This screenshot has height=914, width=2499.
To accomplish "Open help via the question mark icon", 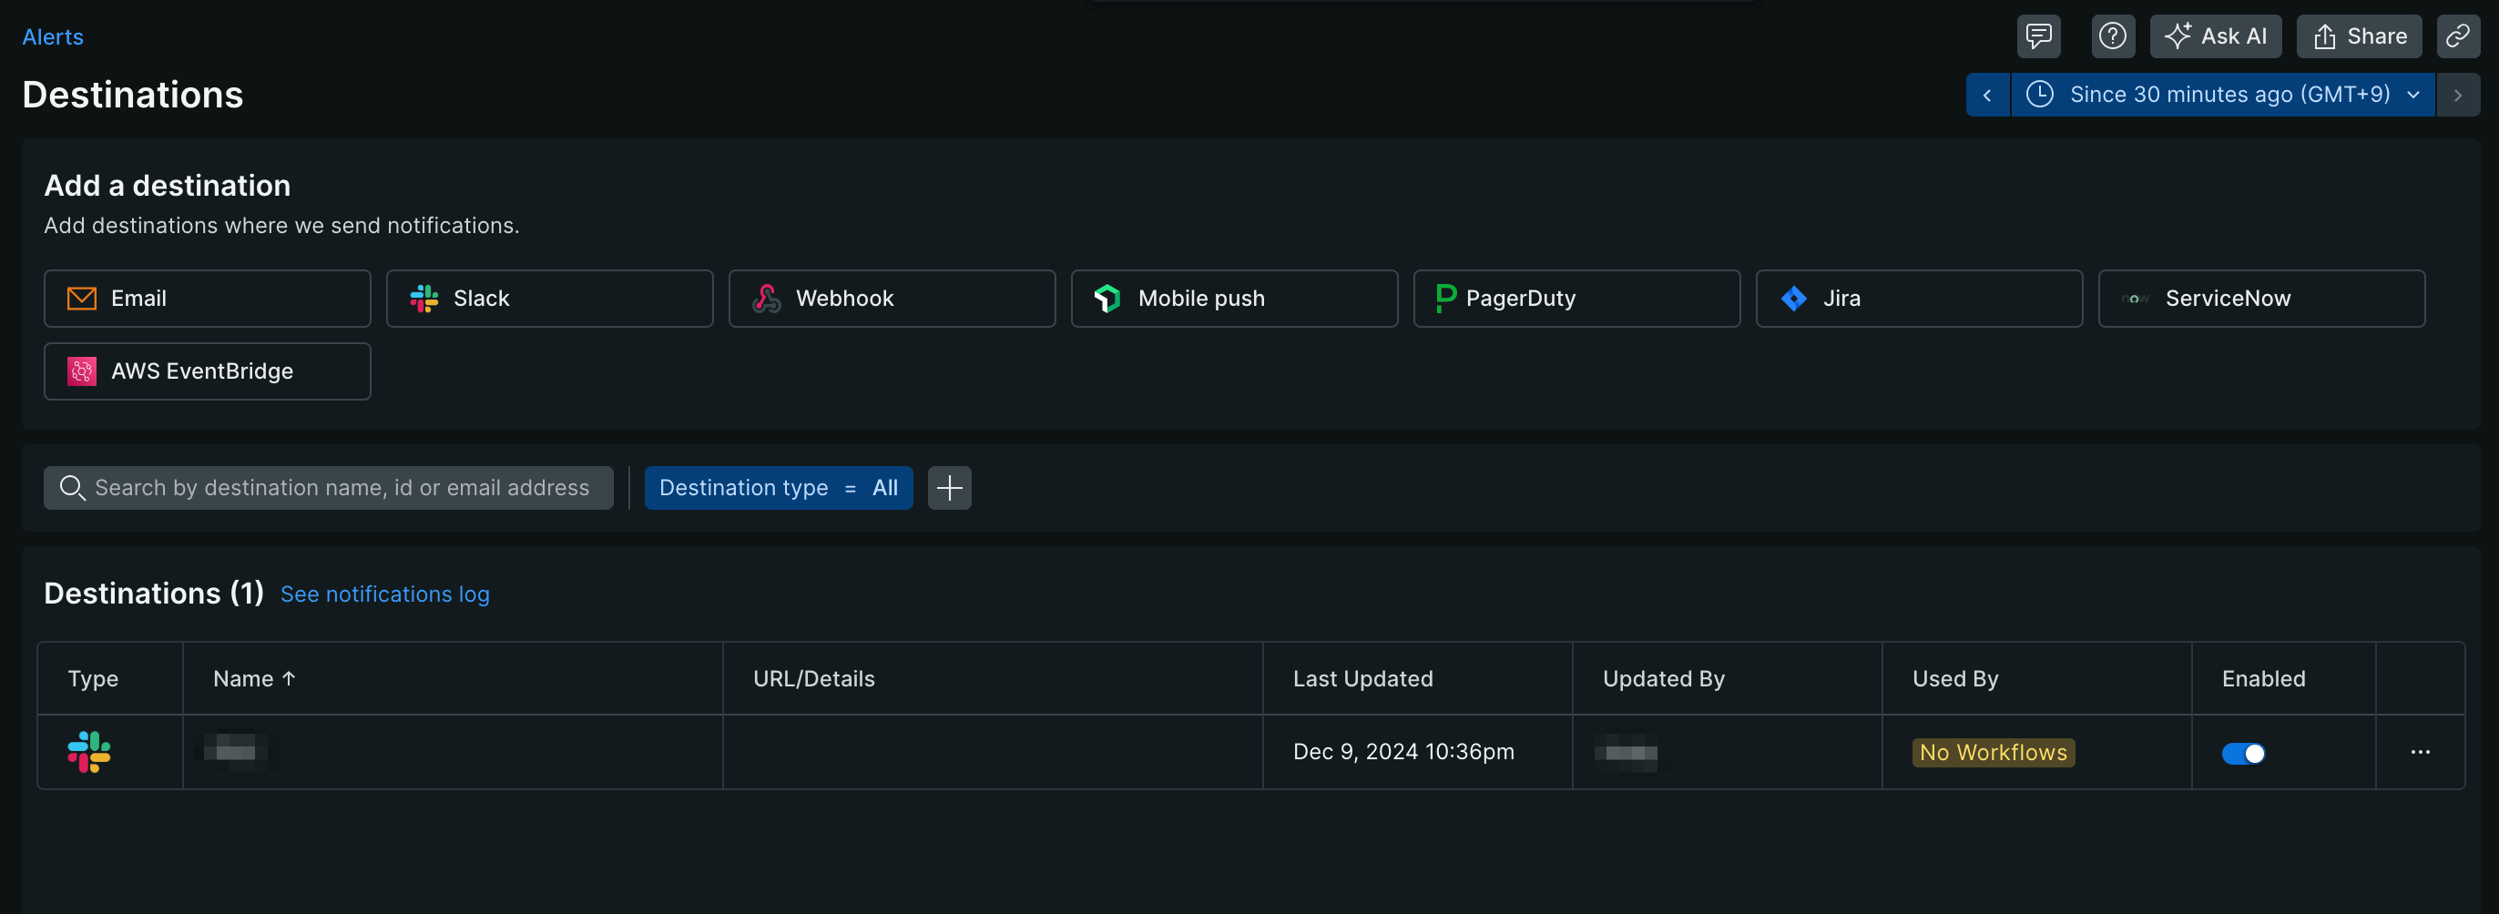I will coord(2113,36).
